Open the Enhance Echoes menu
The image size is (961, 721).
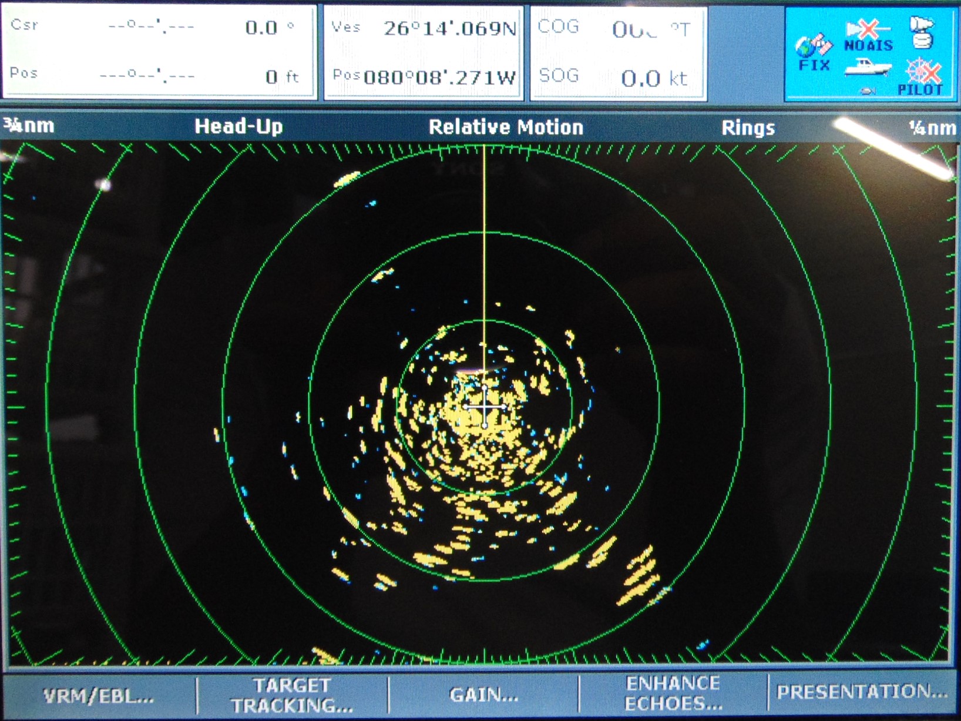coord(673,693)
